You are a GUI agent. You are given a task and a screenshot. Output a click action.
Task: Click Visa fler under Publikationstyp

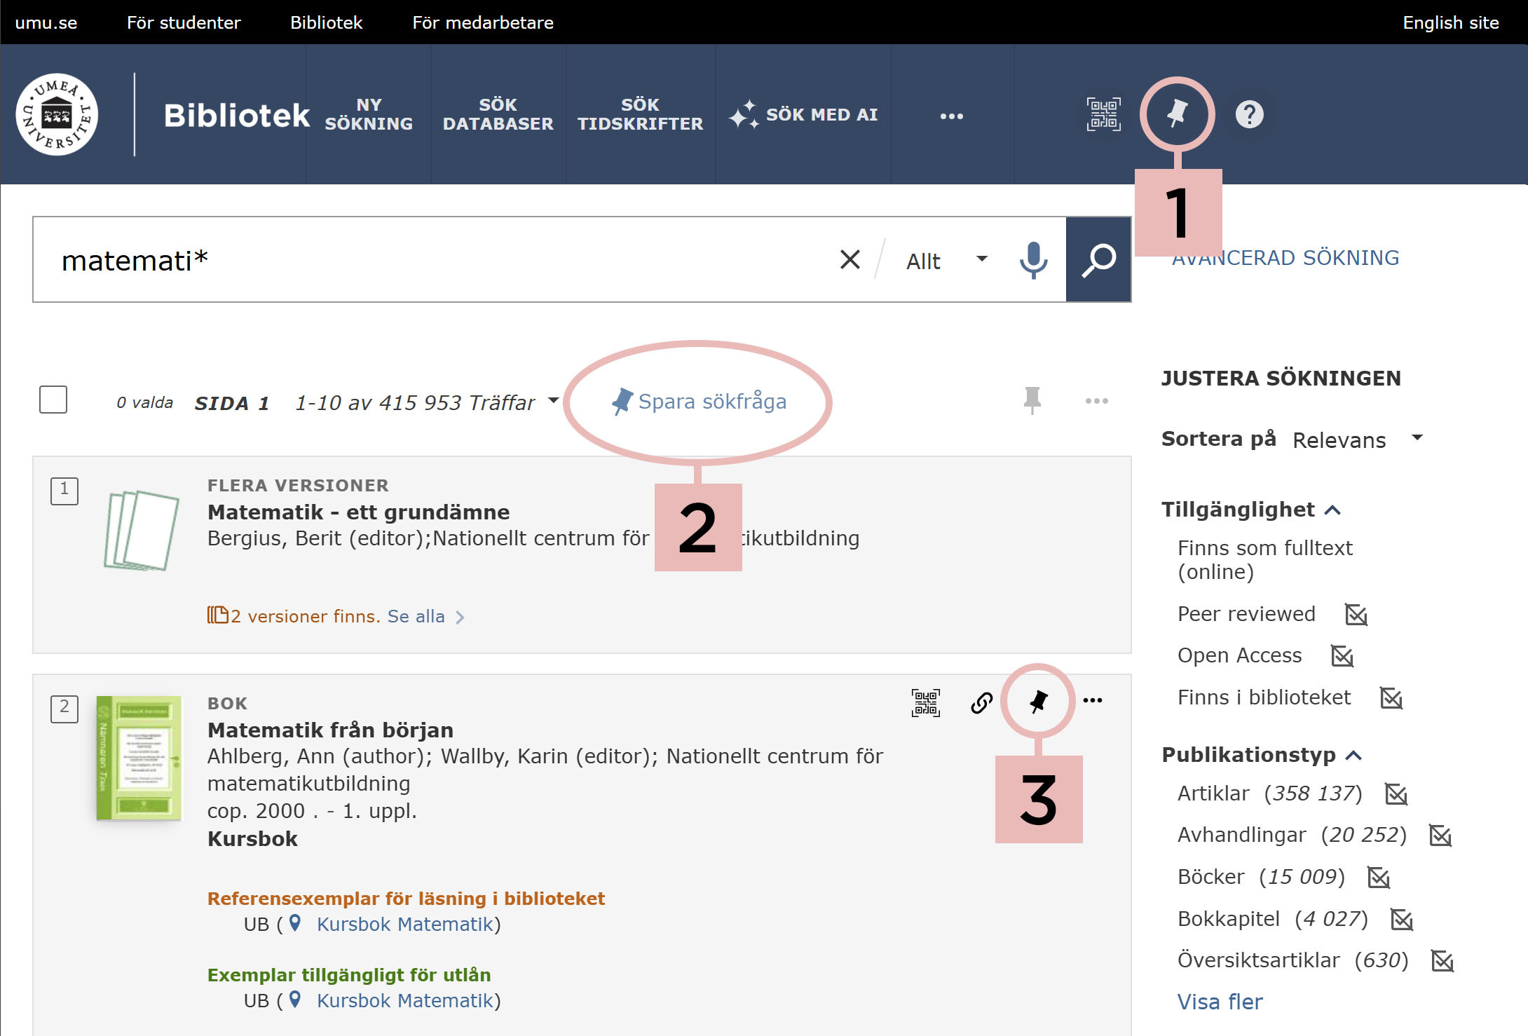(1220, 1002)
